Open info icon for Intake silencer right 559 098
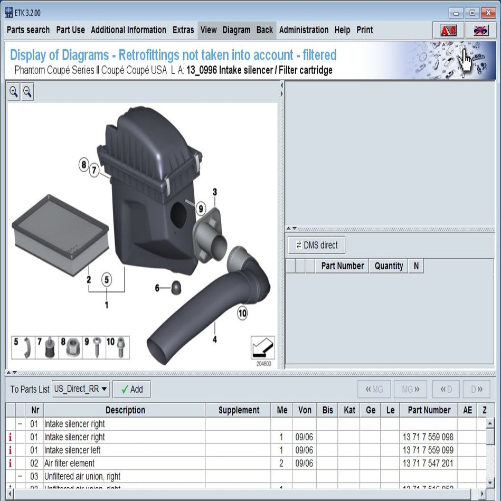The width and height of the screenshot is (501, 501). click(x=10, y=437)
